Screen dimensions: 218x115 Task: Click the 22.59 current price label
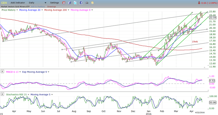[213, 17]
